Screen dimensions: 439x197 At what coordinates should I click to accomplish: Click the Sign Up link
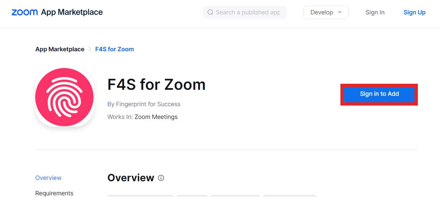(x=414, y=12)
